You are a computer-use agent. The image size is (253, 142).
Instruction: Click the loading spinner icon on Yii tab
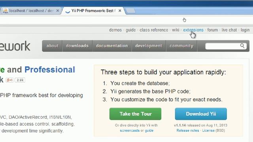click(x=68, y=11)
